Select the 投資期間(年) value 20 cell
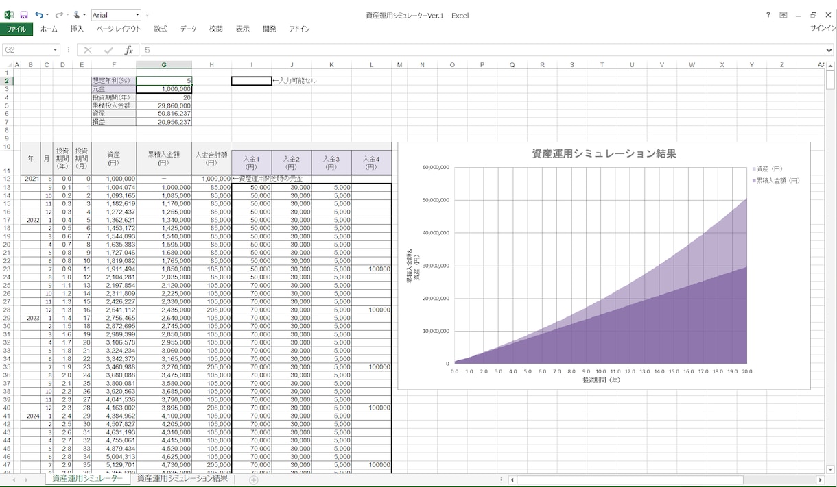The height and width of the screenshot is (487, 837). 164,97
